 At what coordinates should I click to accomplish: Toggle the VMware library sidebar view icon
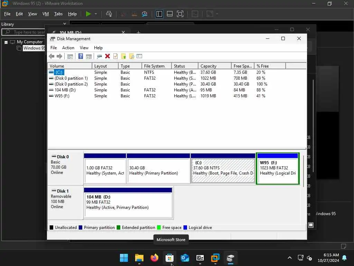coord(159,14)
